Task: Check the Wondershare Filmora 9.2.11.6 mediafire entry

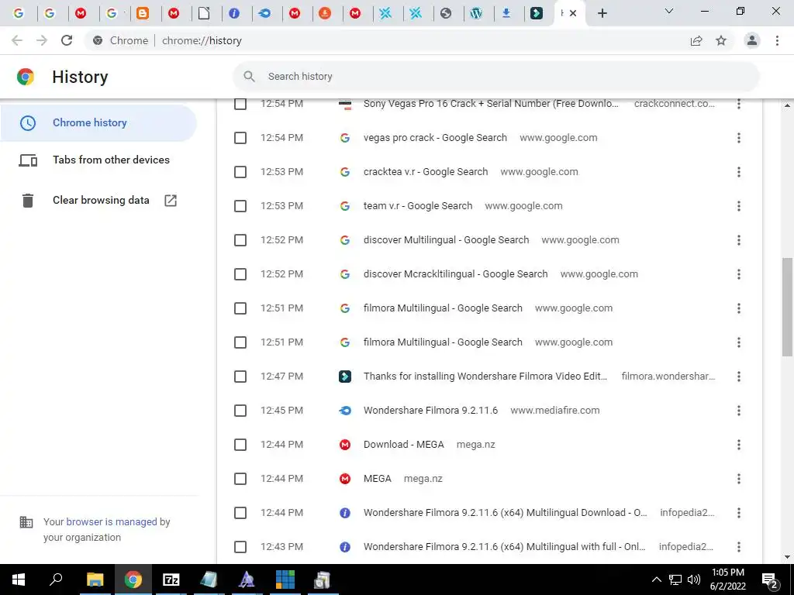Action: pyautogui.click(x=240, y=411)
